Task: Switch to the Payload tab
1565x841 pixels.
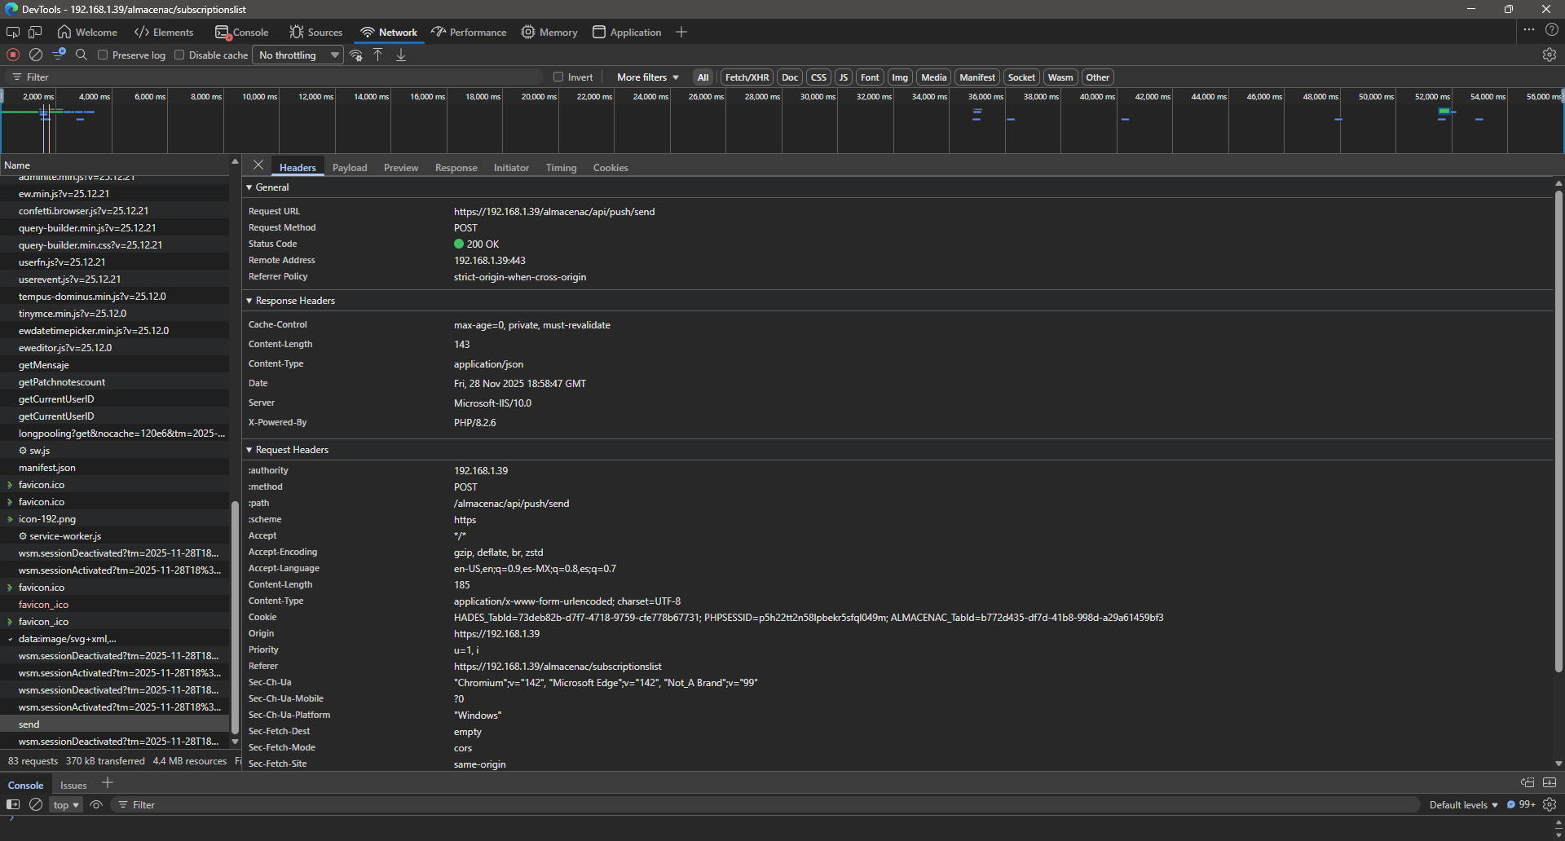Action: 350,167
